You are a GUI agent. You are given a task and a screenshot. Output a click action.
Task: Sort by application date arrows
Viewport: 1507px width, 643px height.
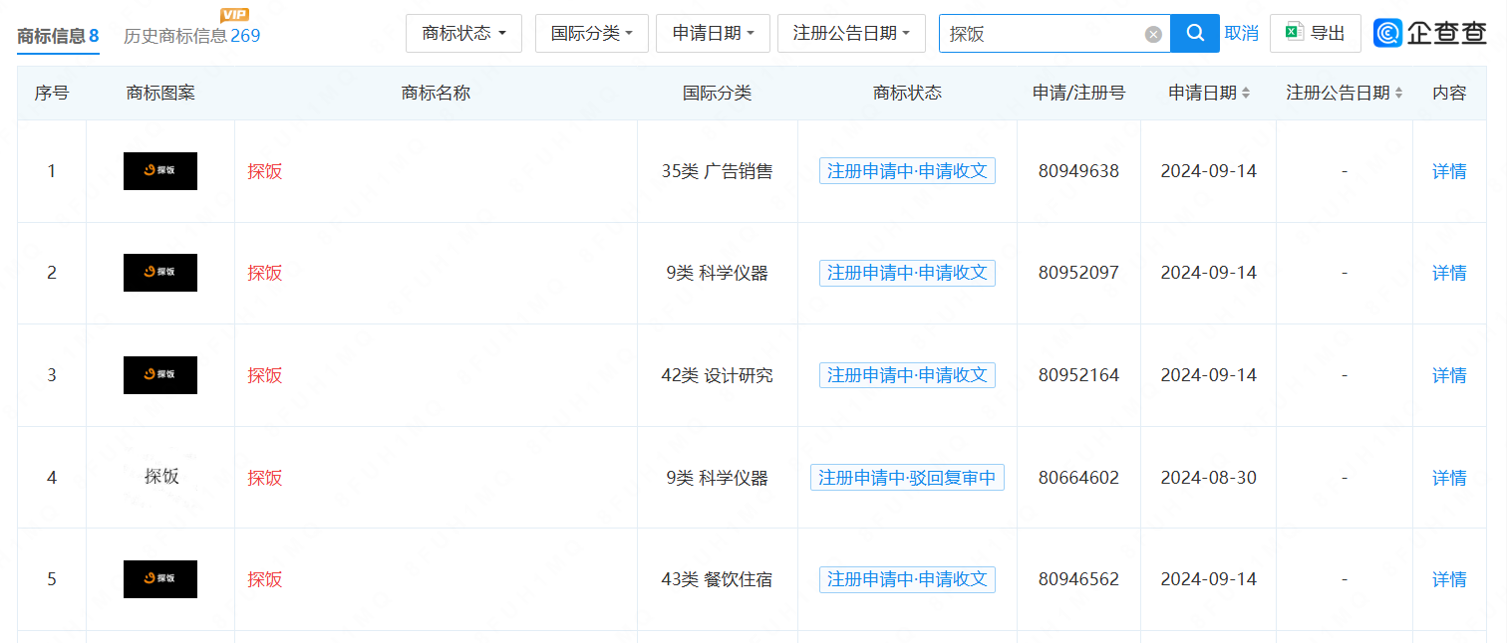1245,93
